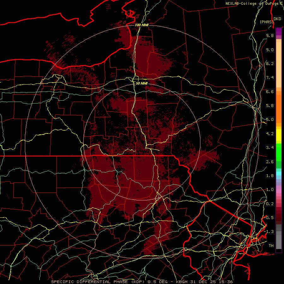The image size is (284, 284).
Task: Click the pink segment of the color bar
Action: (x=279, y=191)
